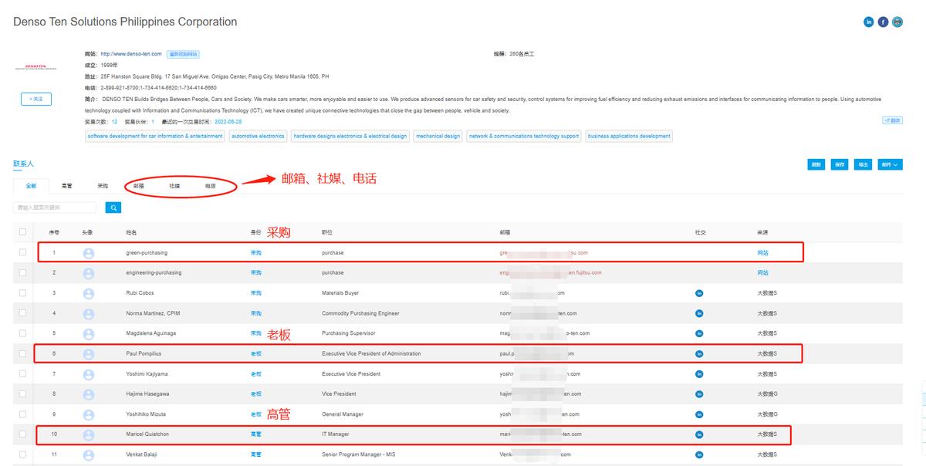
Task: Click avatar icon of Maricel Quiatchon
Action: click(89, 434)
